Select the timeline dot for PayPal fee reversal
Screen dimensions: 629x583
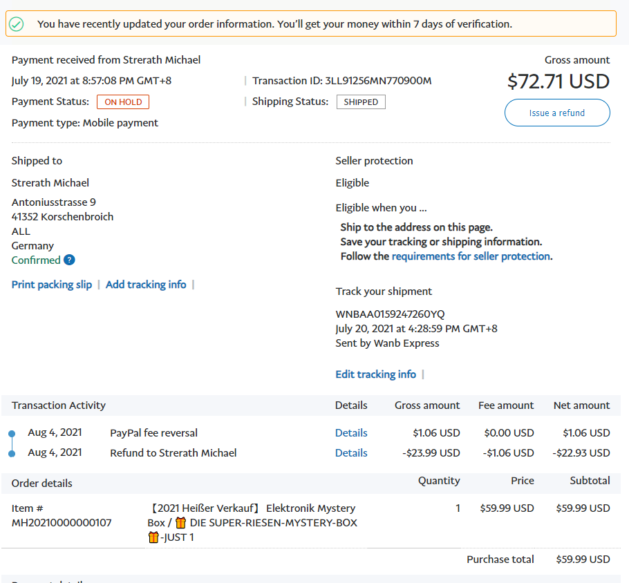coord(12,434)
